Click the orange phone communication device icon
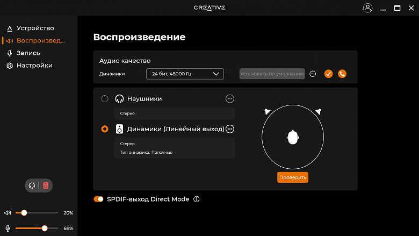419x236 pixels. tap(342, 74)
